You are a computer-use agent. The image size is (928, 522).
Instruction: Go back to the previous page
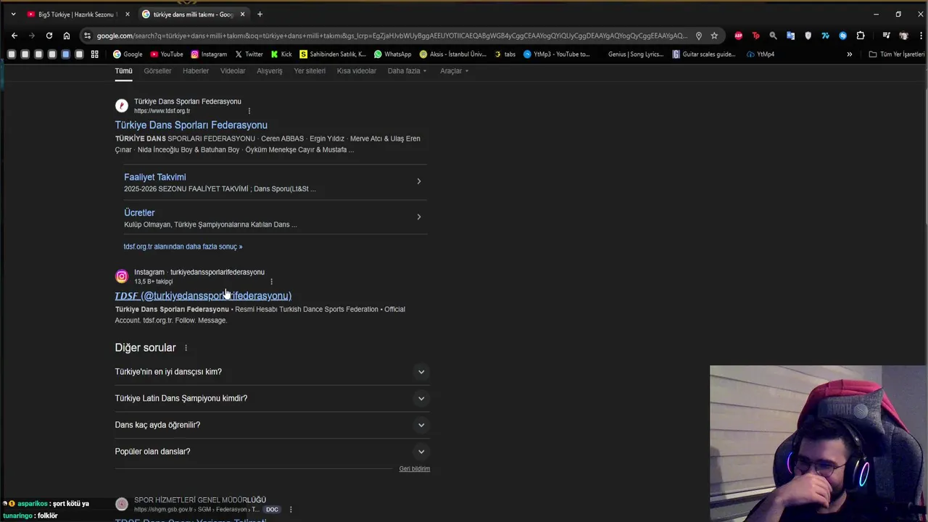14,36
